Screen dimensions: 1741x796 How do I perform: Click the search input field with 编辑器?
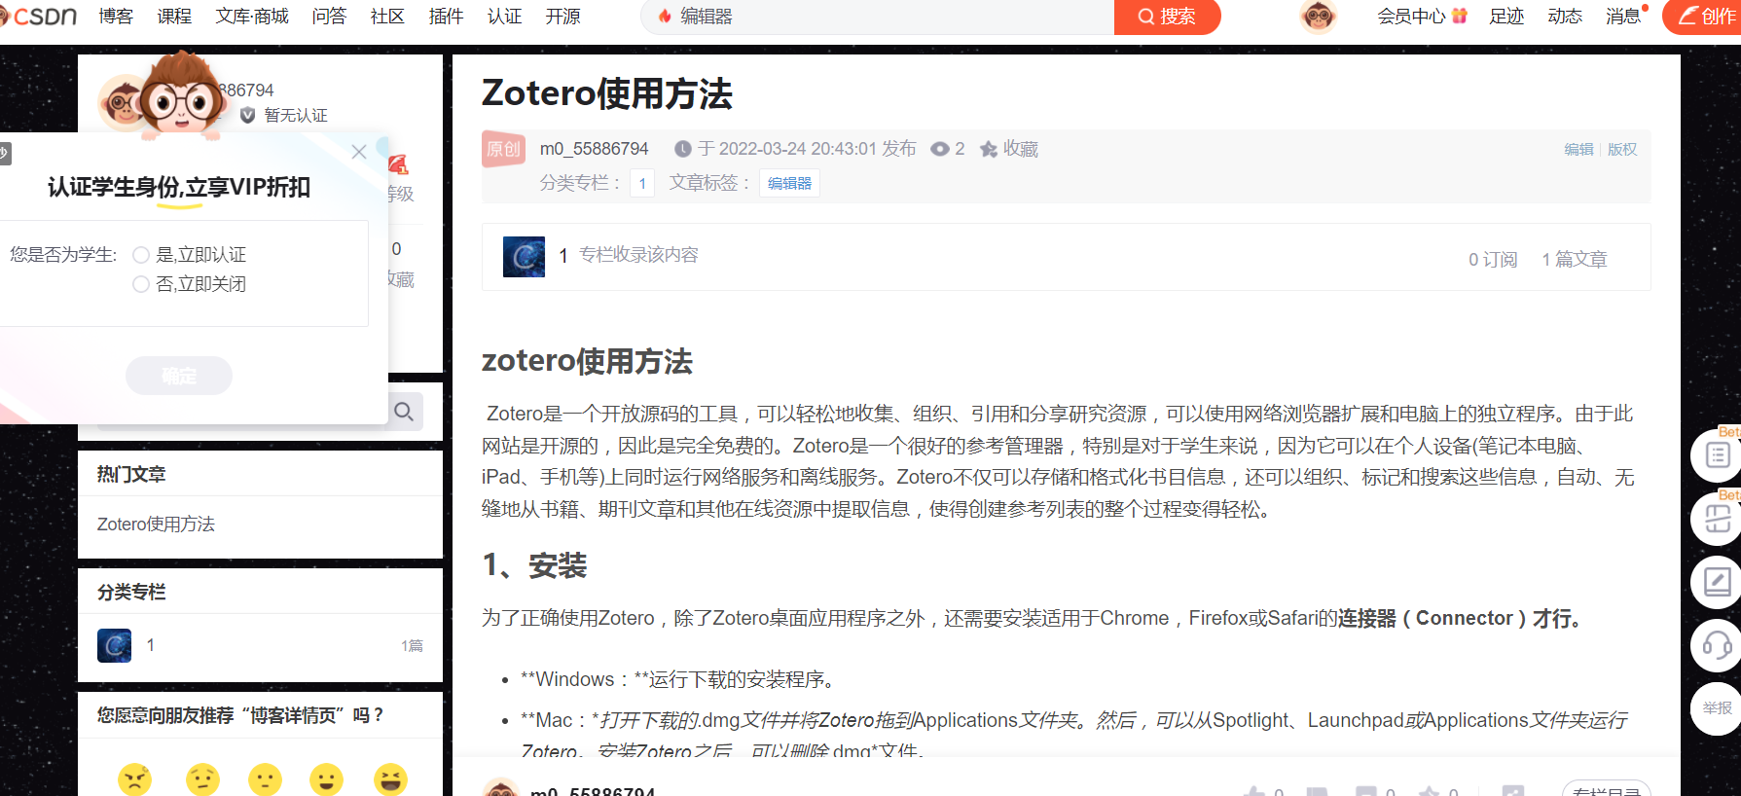click(878, 17)
